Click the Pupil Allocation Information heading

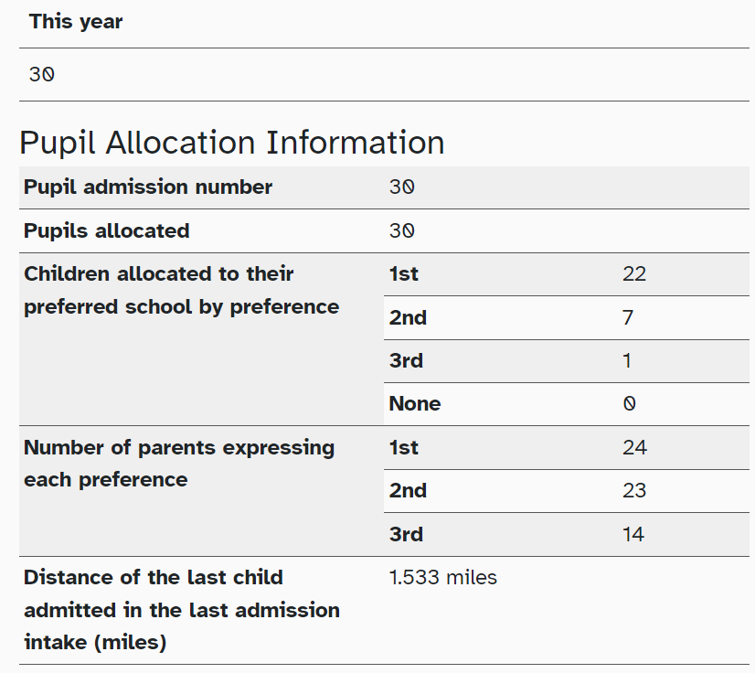click(x=231, y=143)
